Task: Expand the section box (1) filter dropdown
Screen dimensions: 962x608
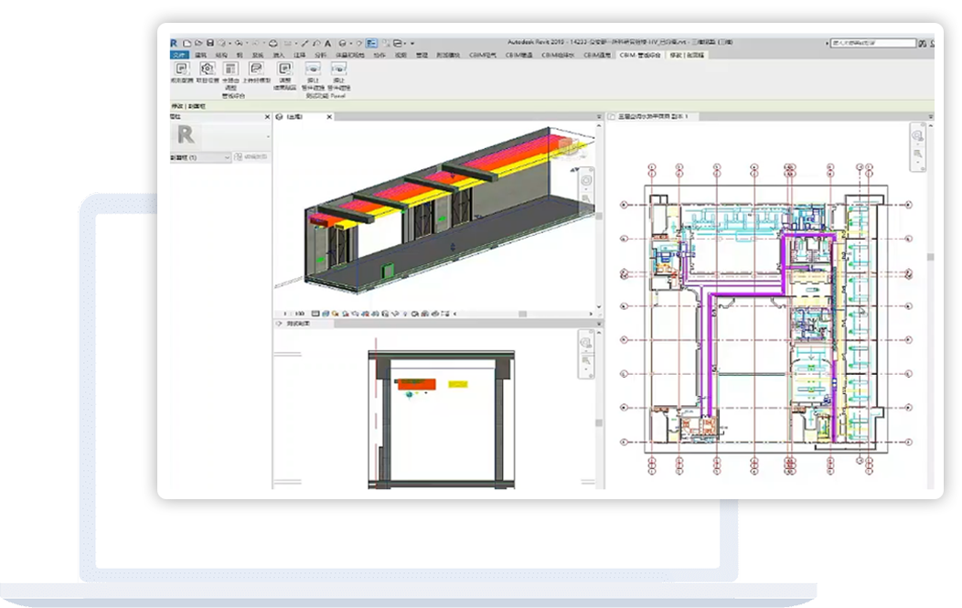Action: click(x=228, y=157)
